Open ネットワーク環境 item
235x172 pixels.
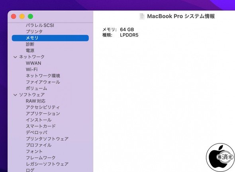(x=43, y=76)
